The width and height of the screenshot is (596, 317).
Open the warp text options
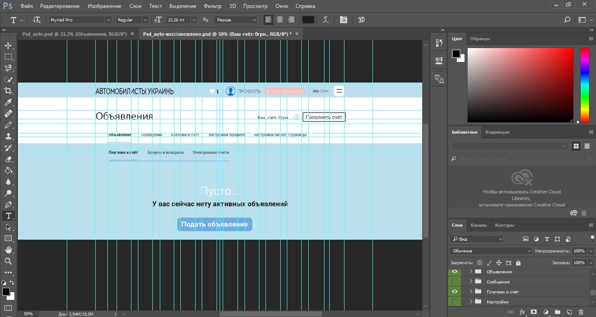[x=326, y=20]
